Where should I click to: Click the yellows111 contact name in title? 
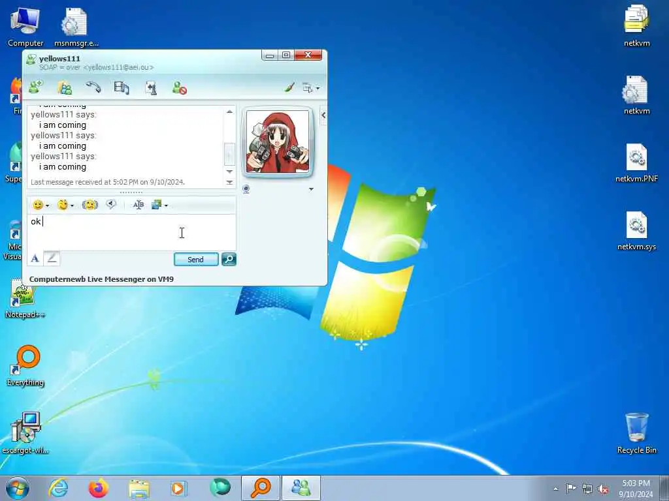pos(59,58)
